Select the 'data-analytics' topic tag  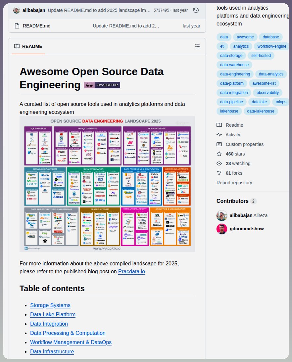click(271, 74)
